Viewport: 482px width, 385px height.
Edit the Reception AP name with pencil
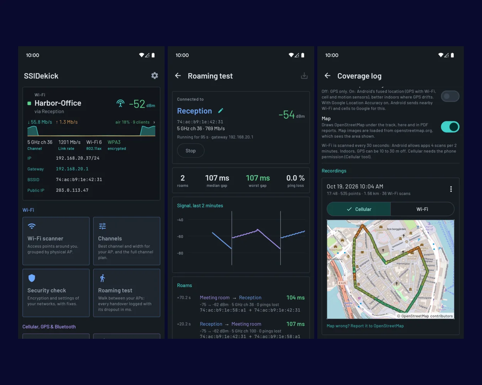click(221, 110)
